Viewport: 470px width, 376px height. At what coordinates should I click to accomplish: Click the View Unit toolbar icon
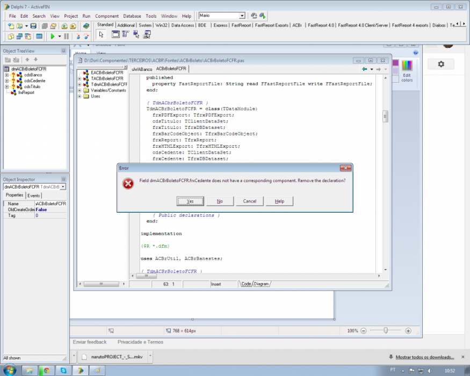(x=11, y=37)
